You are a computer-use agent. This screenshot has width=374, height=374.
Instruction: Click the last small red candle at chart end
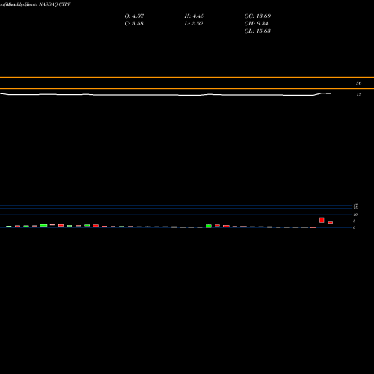pyautogui.click(x=331, y=222)
